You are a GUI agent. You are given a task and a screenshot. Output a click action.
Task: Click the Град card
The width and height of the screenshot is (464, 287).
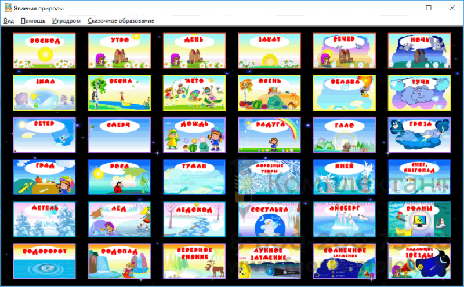pos(45,177)
